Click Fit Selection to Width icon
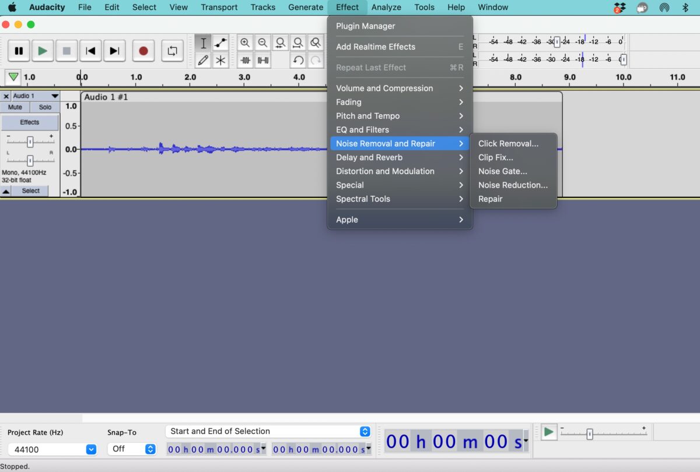The width and height of the screenshot is (700, 472). tap(281, 43)
